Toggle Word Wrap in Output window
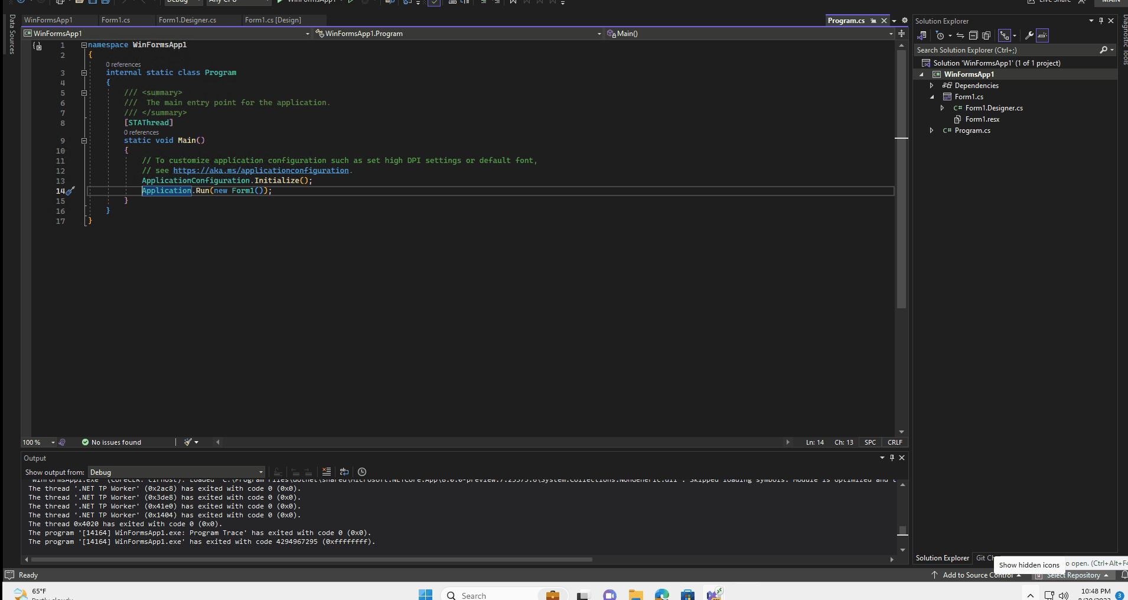The image size is (1128, 600). click(x=344, y=472)
